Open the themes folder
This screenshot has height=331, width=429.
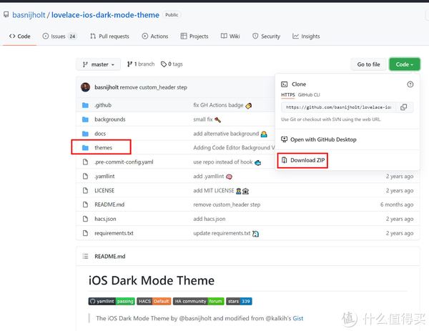(x=103, y=148)
